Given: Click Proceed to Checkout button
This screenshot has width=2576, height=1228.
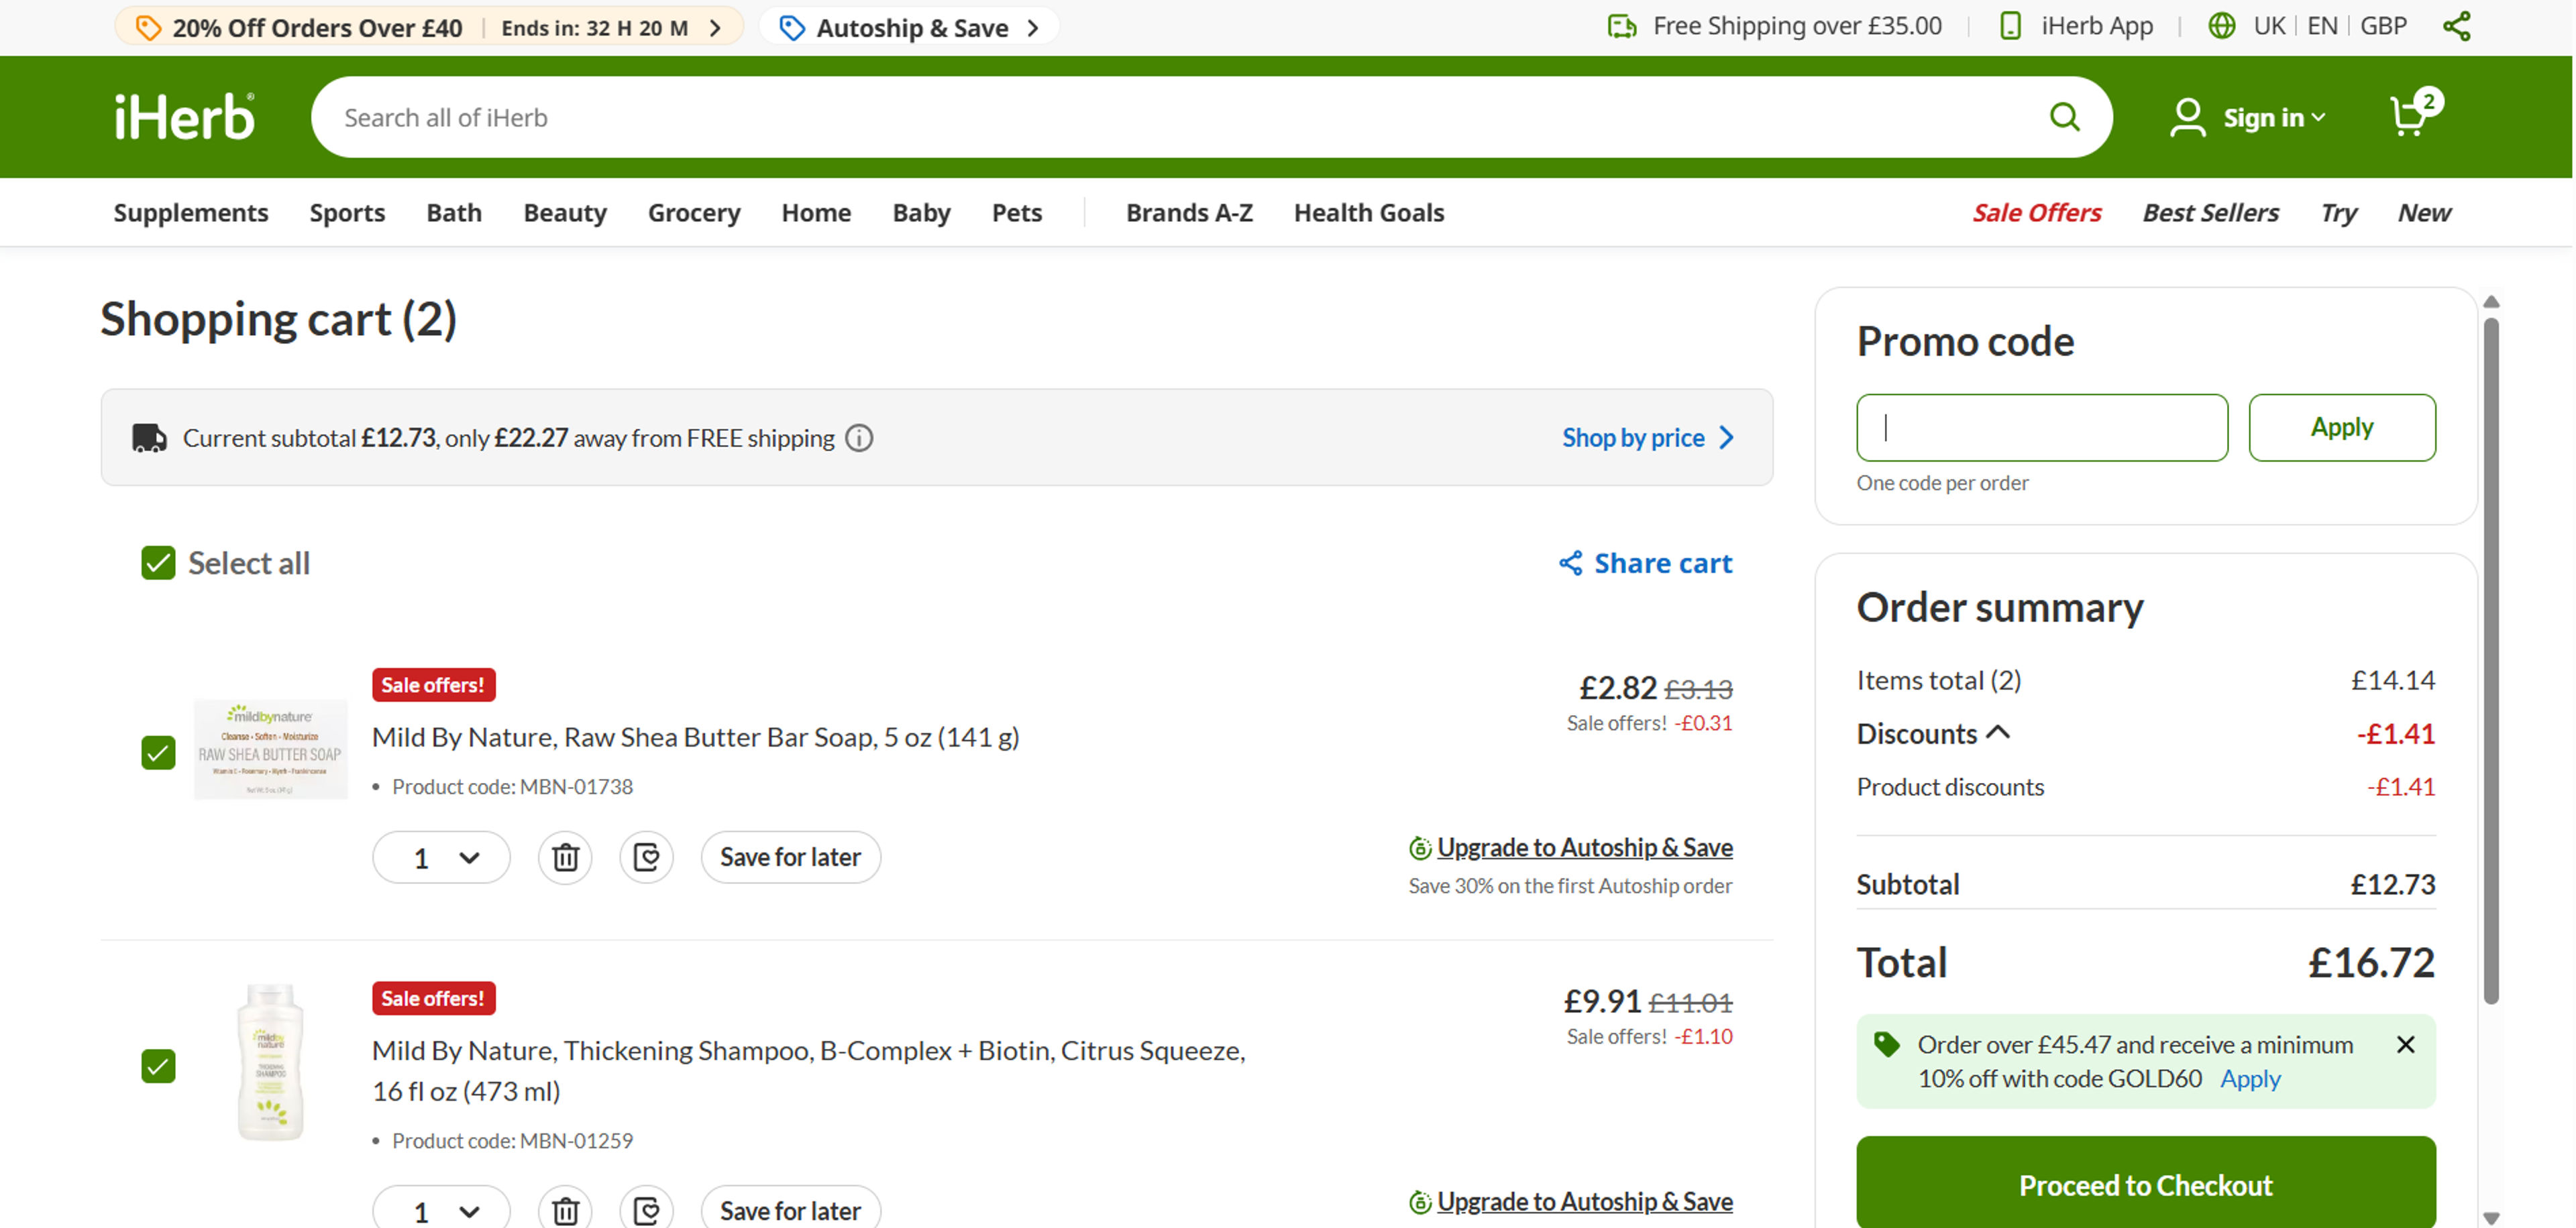Looking at the screenshot, I should (x=2145, y=1185).
